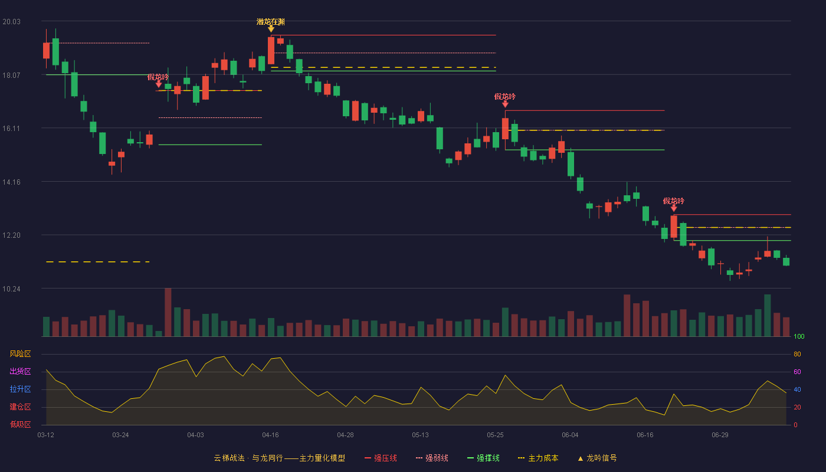Viewport: 826px width, 472px height.
Task: Toggle the 强压线 legend entry
Action: pos(381,458)
